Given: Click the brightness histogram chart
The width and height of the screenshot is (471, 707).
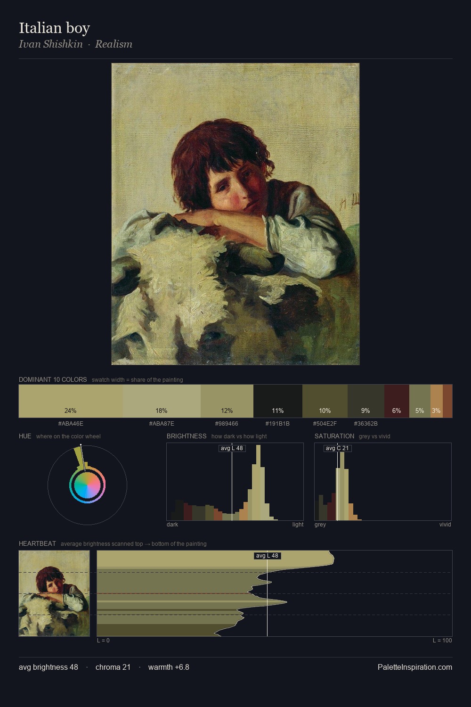Looking at the screenshot, I should point(235,482).
